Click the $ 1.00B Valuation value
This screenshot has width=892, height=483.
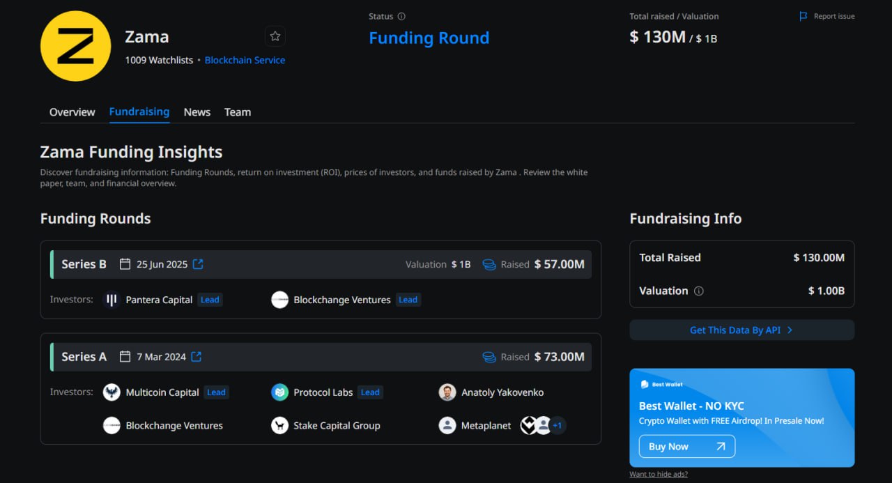coord(826,291)
